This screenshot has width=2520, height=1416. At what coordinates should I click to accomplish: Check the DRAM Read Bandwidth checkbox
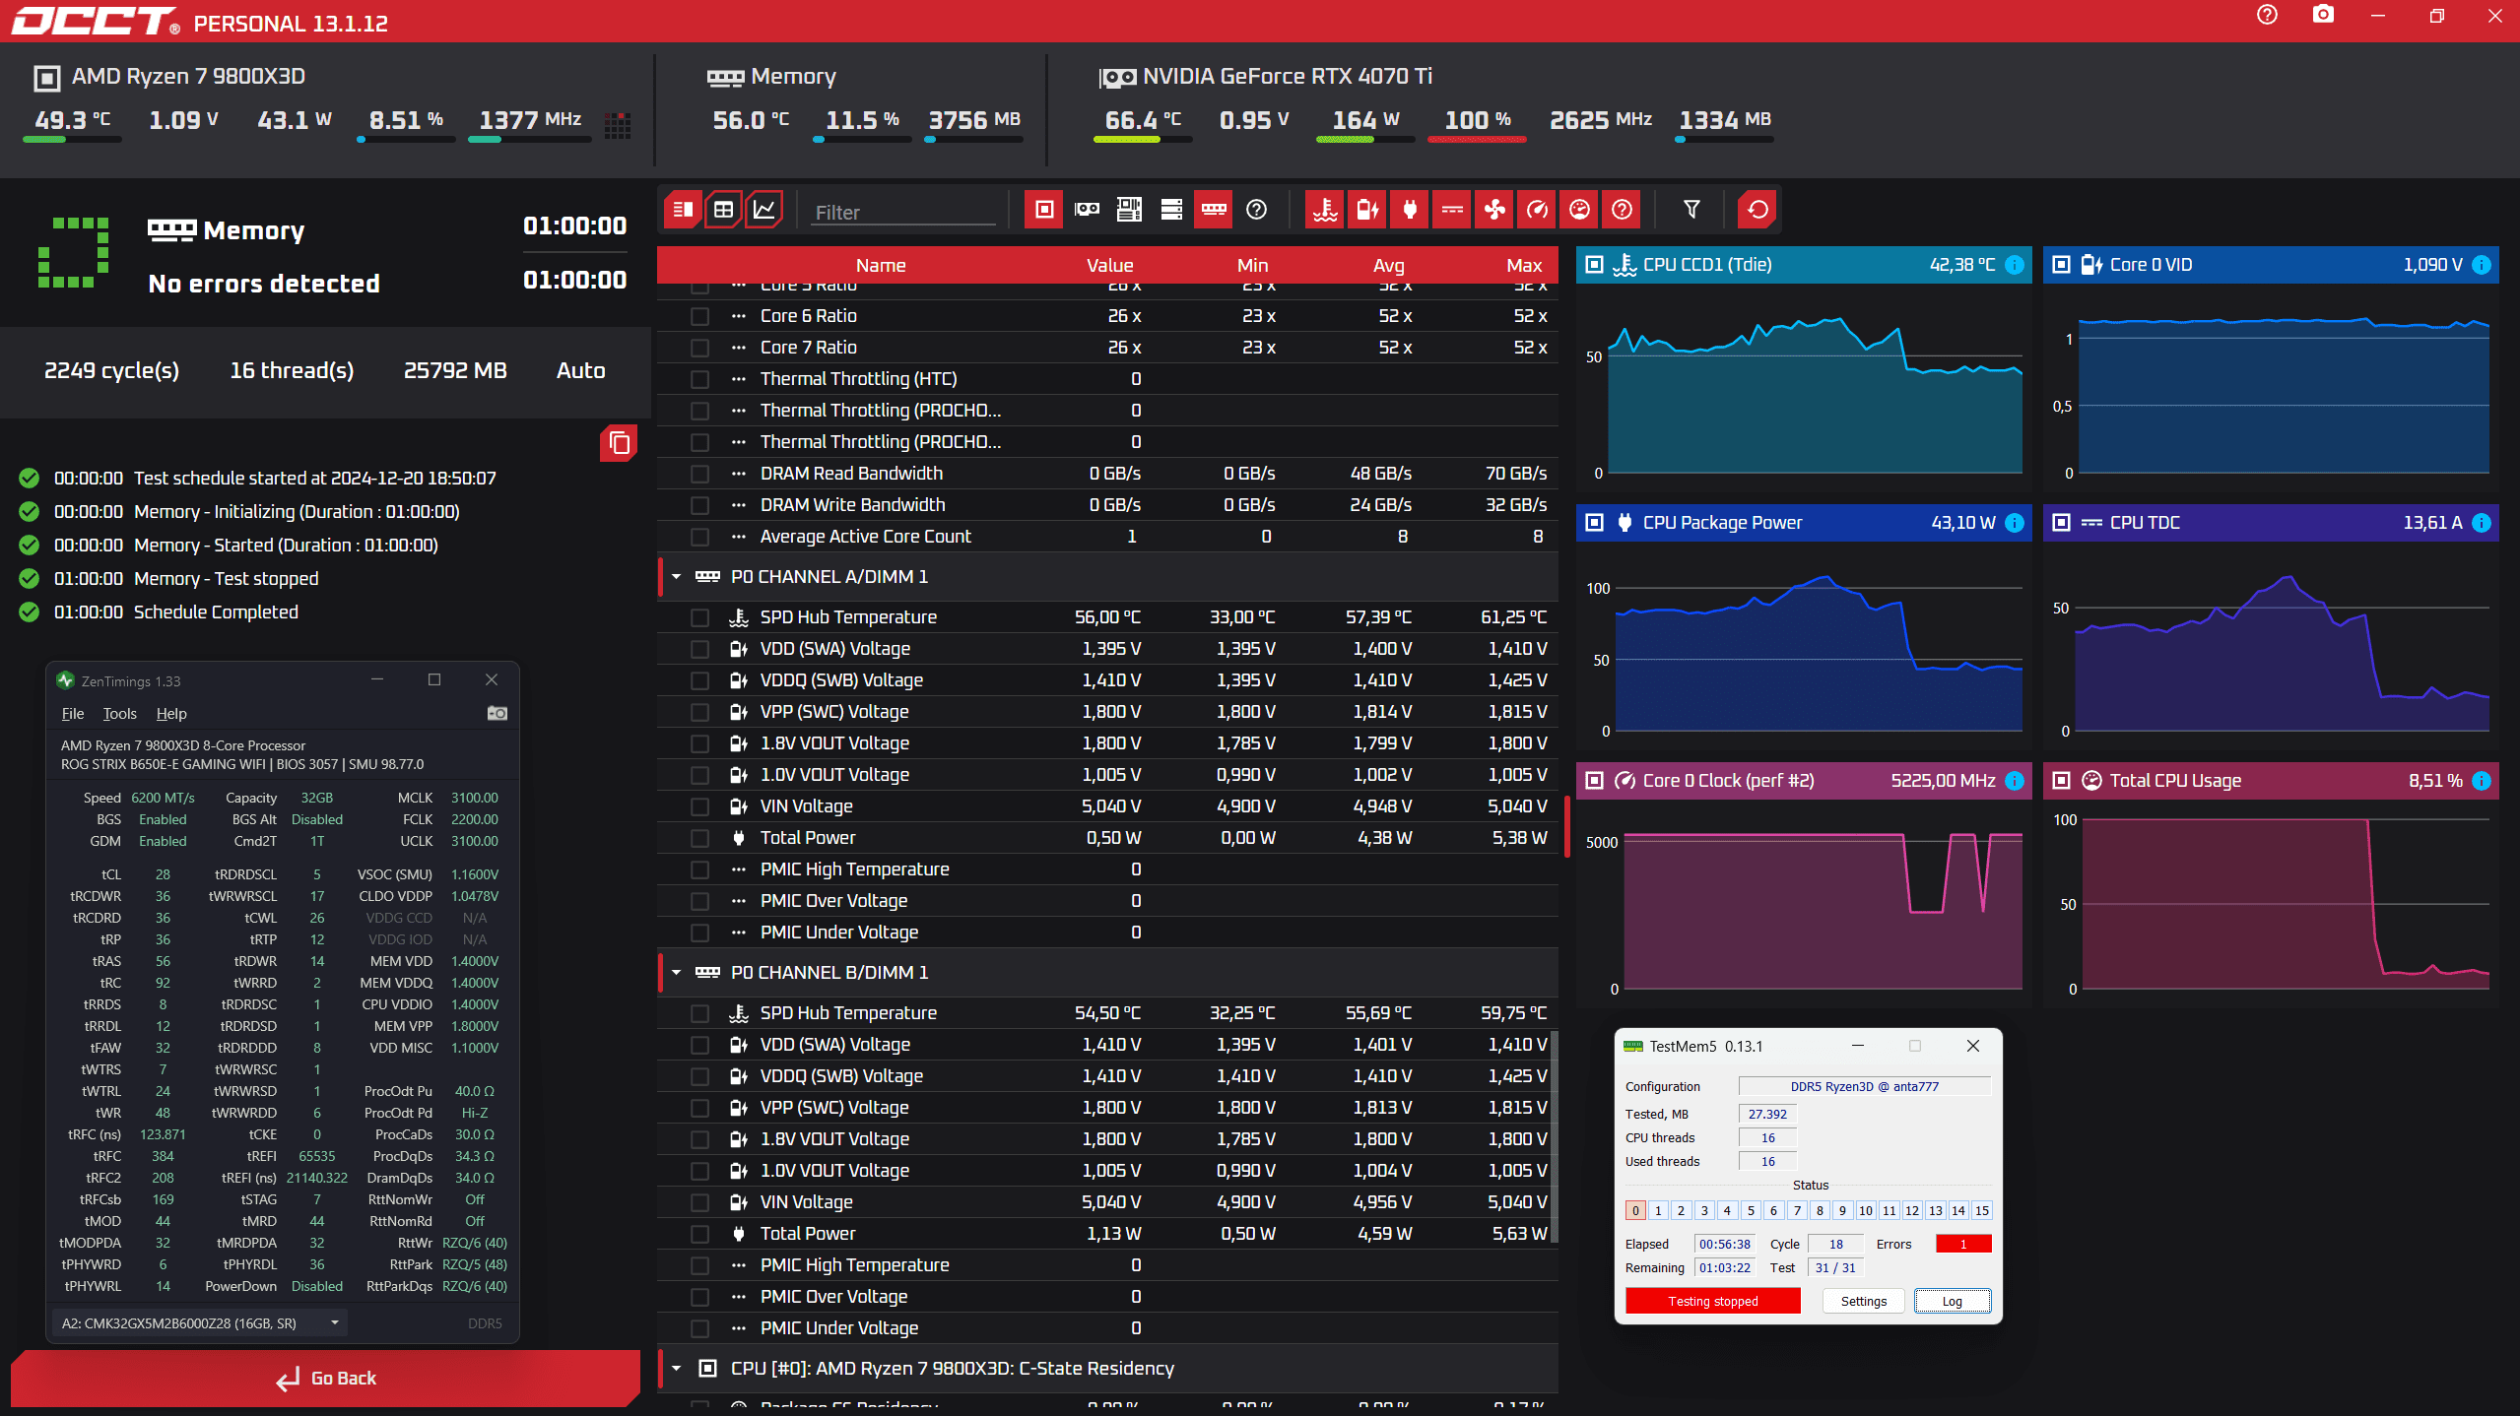[x=700, y=474]
